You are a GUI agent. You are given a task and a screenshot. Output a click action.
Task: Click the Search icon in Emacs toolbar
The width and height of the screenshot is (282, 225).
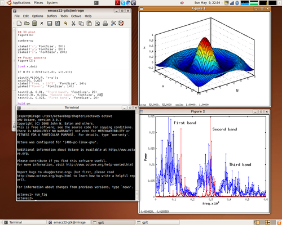[x=97, y=23]
